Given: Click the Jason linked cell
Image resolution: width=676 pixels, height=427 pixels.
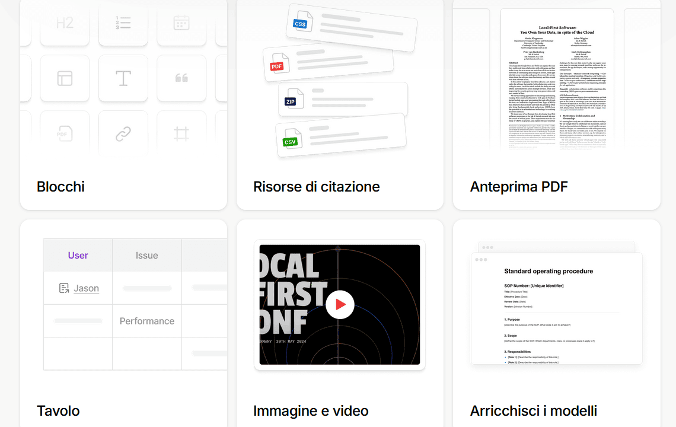Looking at the screenshot, I should point(86,288).
